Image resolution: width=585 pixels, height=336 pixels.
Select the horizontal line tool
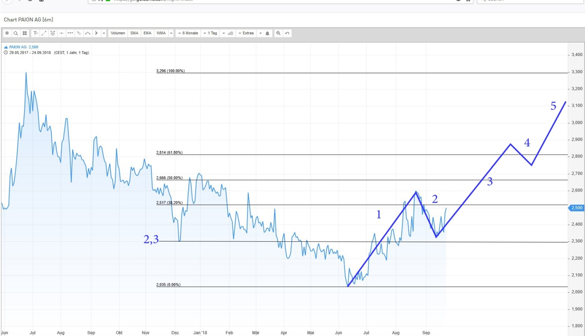[x=62, y=33]
